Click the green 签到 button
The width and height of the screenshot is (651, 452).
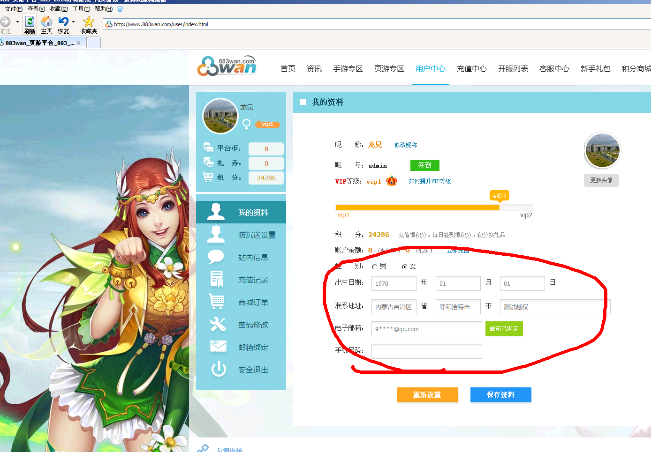tap(424, 165)
